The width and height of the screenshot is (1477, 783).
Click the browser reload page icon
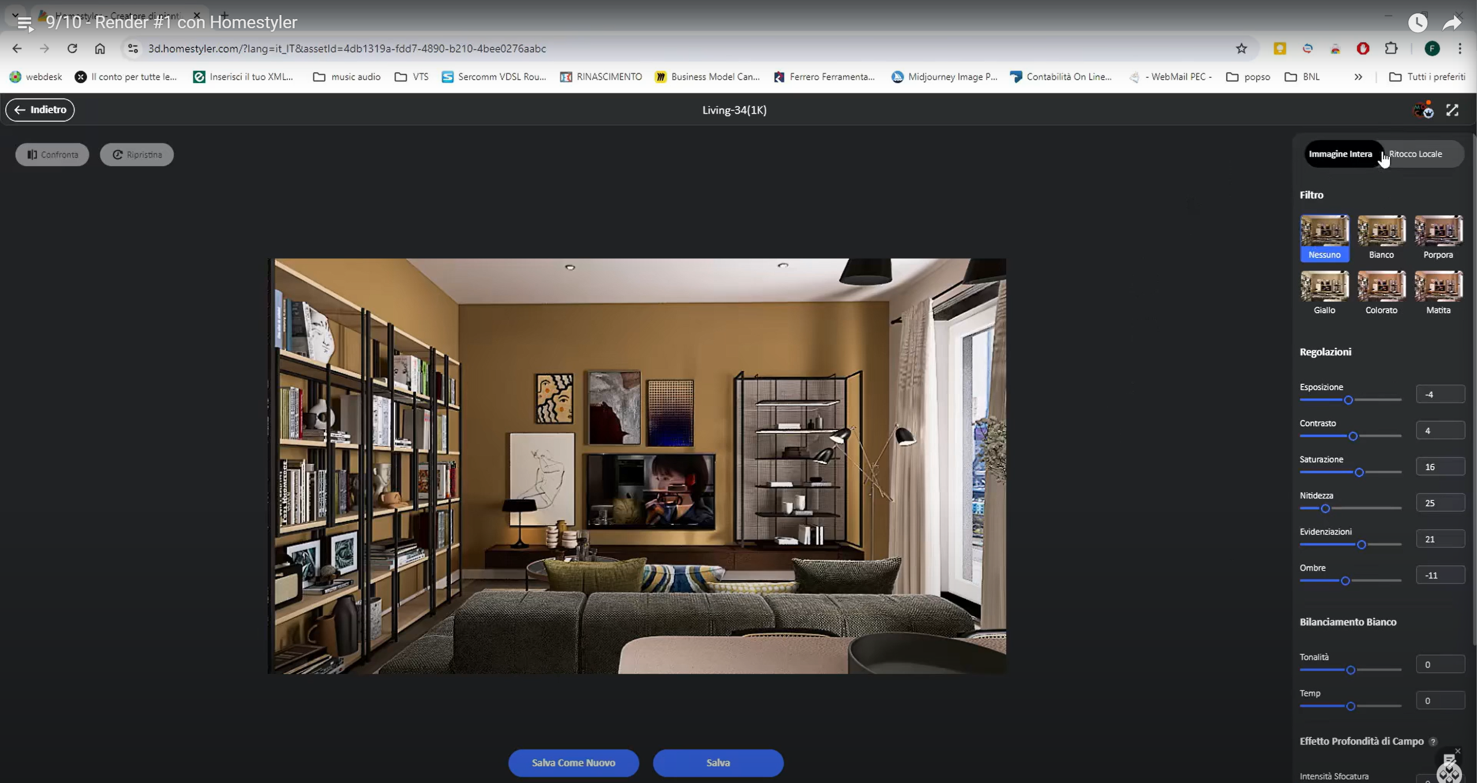point(72,48)
